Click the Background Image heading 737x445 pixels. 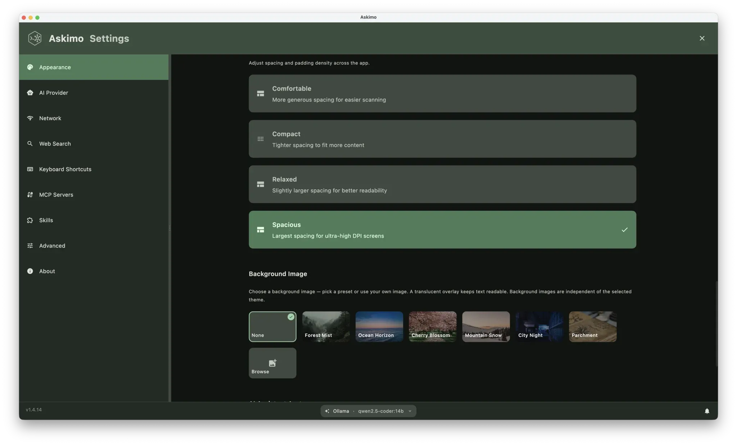(278, 274)
